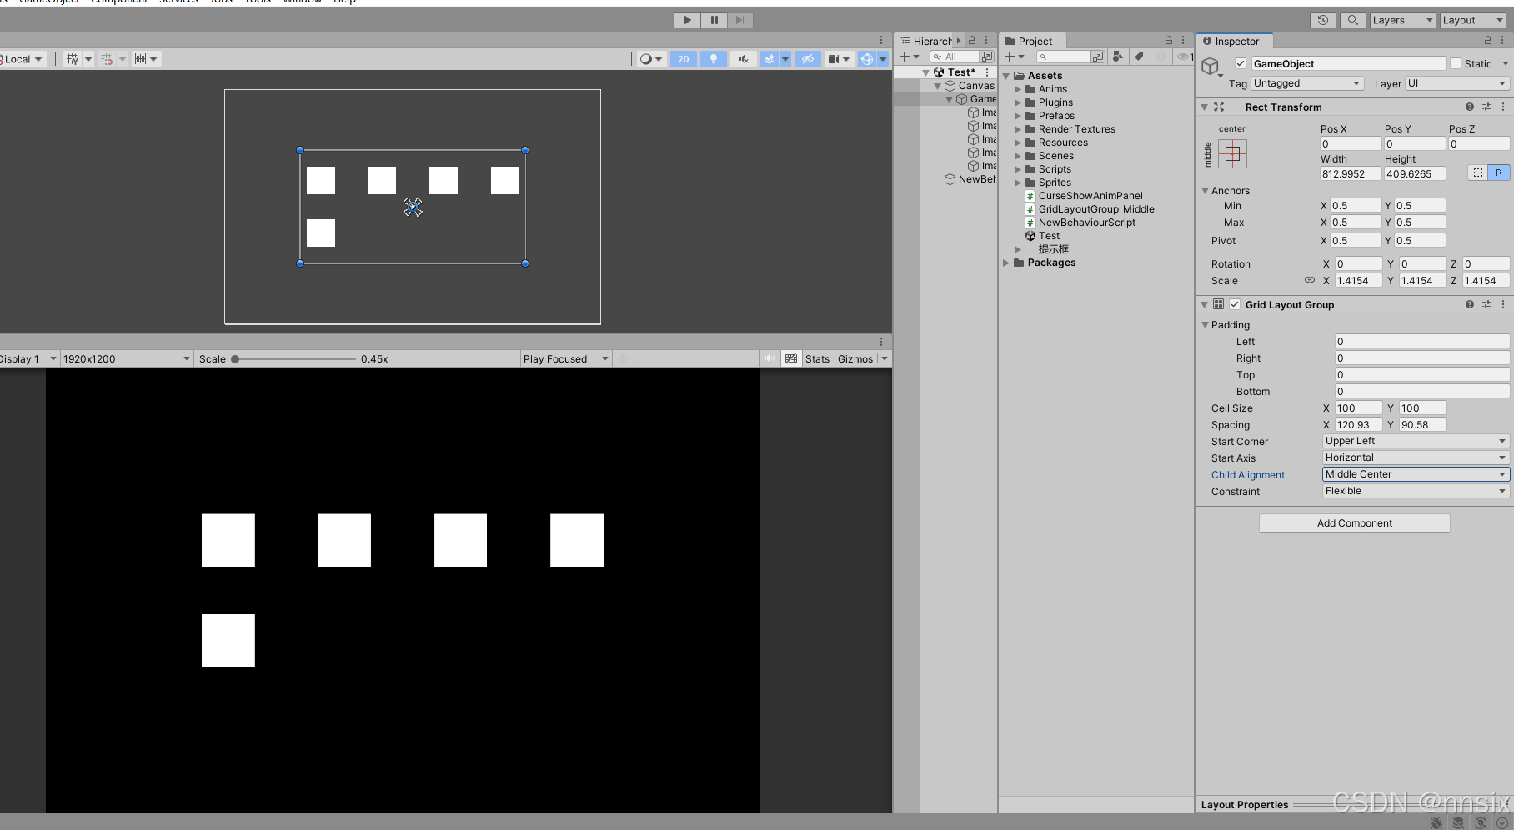Open the preset selector for Rect Transform
Screen dimensions: 1514x830
pyautogui.click(x=1486, y=107)
